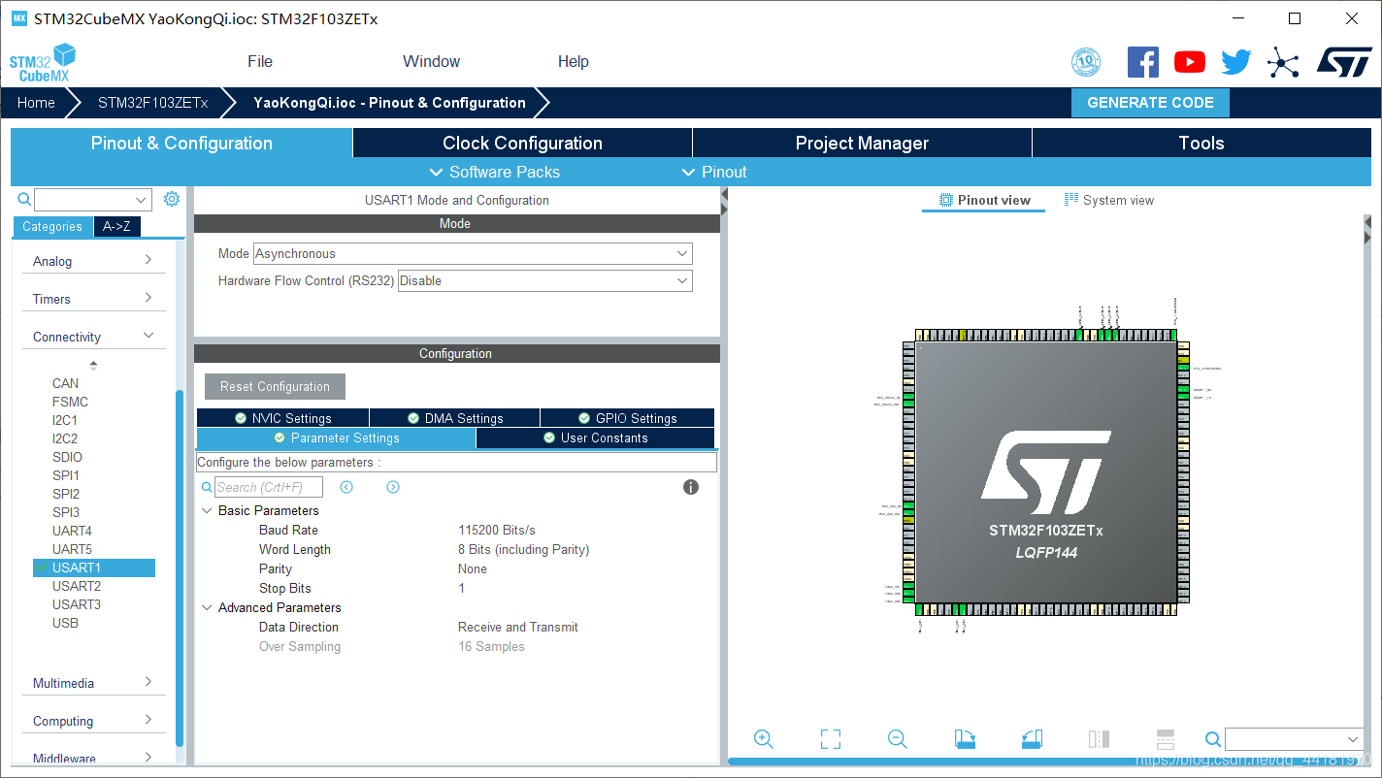Click the category list vertical scrollbar
Screen dimensions: 1382x778
180,567
